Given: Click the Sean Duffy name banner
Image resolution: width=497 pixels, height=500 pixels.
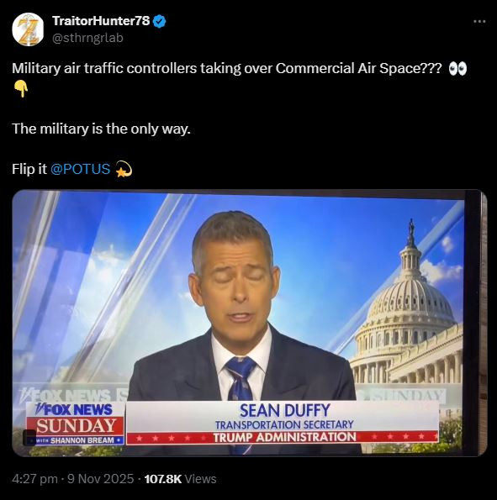Looking at the screenshot, I should 284,411.
